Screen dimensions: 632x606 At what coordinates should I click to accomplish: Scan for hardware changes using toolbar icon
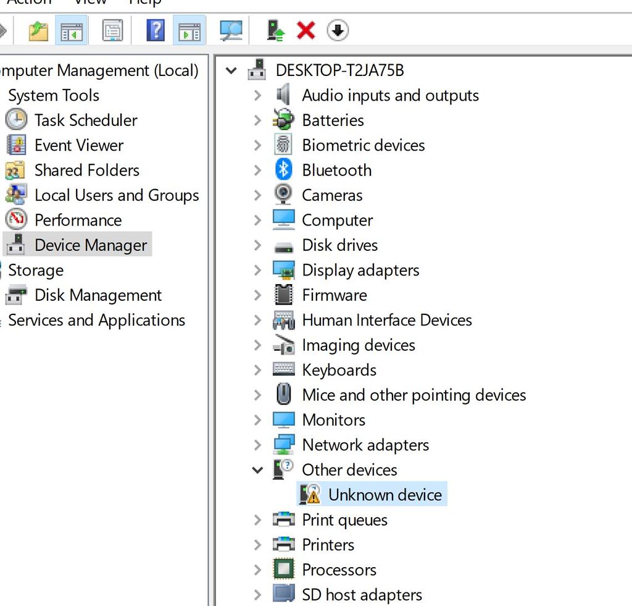point(230,29)
